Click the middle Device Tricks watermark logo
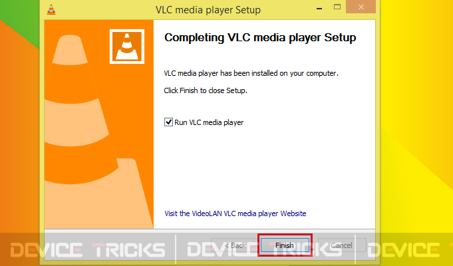Screen dimensions: 453x266 (x=264, y=250)
